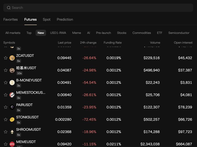Screen dimensions: 197x147
Task: Click the 0.0211% funding rate
Action: pos(114,144)
